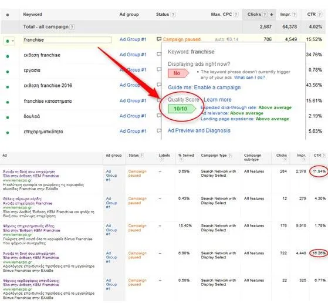328x303 pixels.
Task: Click Expected click-through rate link
Action: [x=228, y=107]
